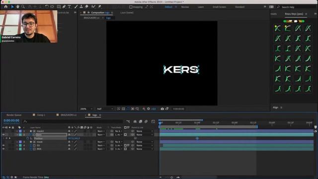Select the Puppet Pin tool
Image resolution: width=318 pixels, height=179 pixels.
pyautogui.click(x=99, y=6)
